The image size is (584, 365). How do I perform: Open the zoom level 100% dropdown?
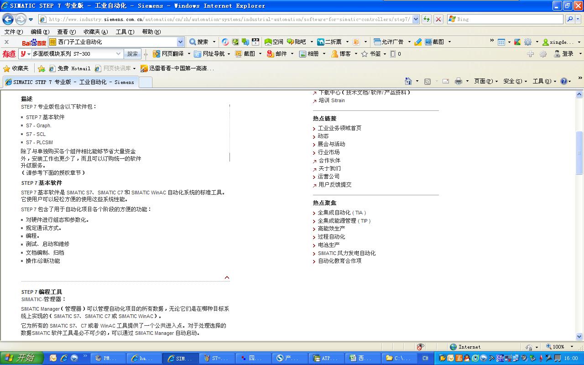pos(572,347)
